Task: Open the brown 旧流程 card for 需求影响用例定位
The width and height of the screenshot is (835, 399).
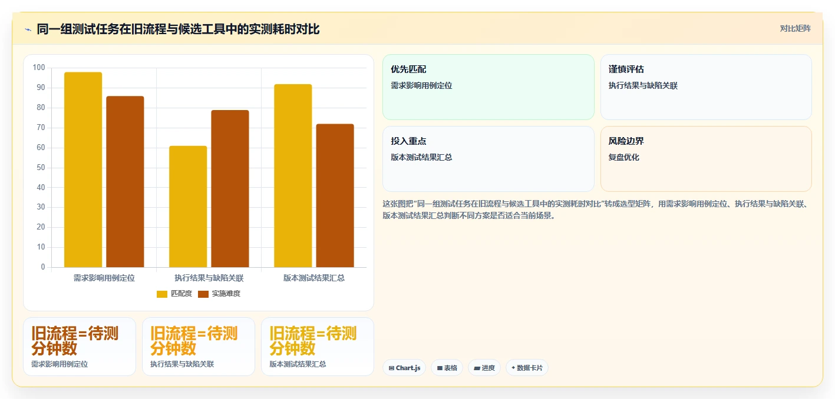Action: coord(80,347)
